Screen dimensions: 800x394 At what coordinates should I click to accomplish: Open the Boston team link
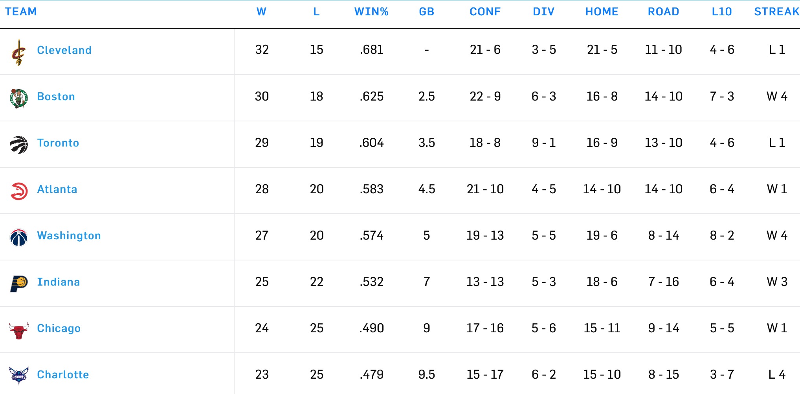[56, 97]
